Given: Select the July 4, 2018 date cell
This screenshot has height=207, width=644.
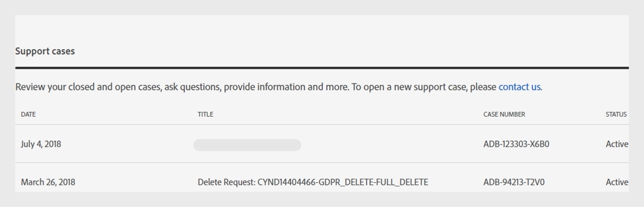Looking at the screenshot, I should tap(41, 144).
